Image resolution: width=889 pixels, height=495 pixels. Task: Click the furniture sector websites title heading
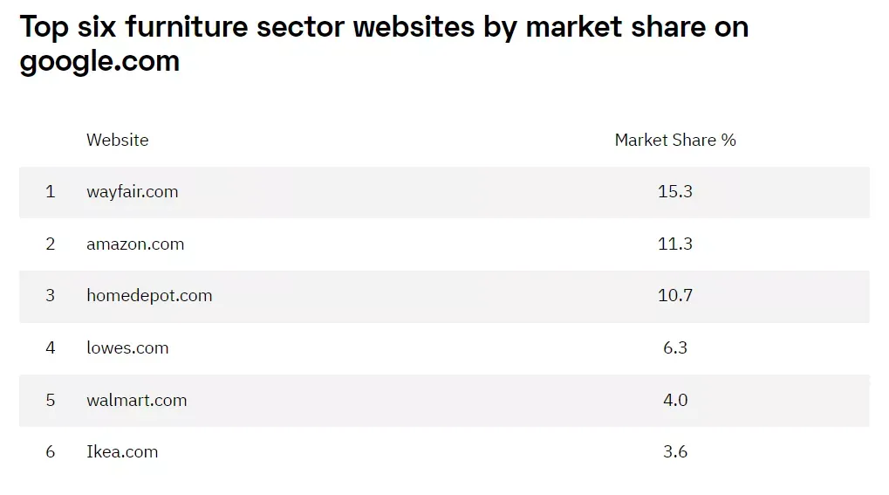pos(385,45)
